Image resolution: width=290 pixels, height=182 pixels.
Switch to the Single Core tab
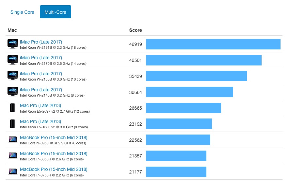point(22,12)
